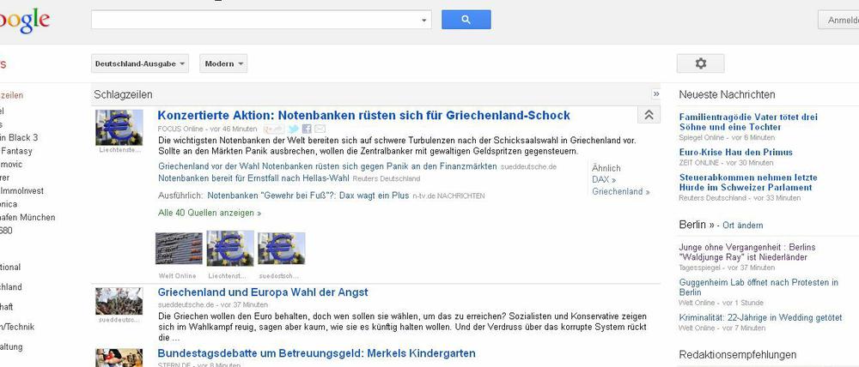Screen dimensions: 859x367
Task: Select sidebar topic "ImmoInvest"
Action: [x=22, y=191]
